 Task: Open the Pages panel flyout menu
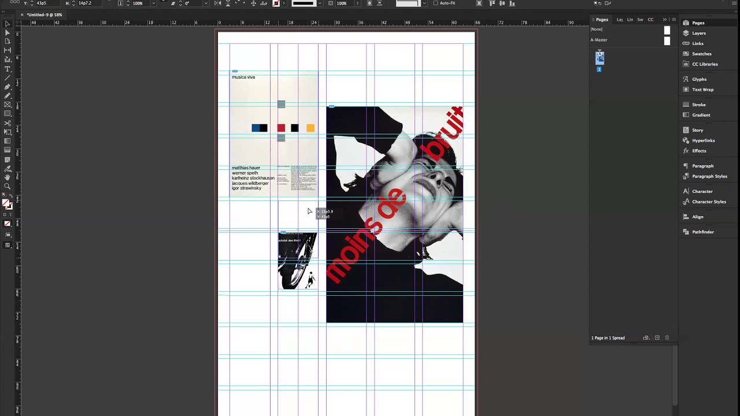coord(674,20)
